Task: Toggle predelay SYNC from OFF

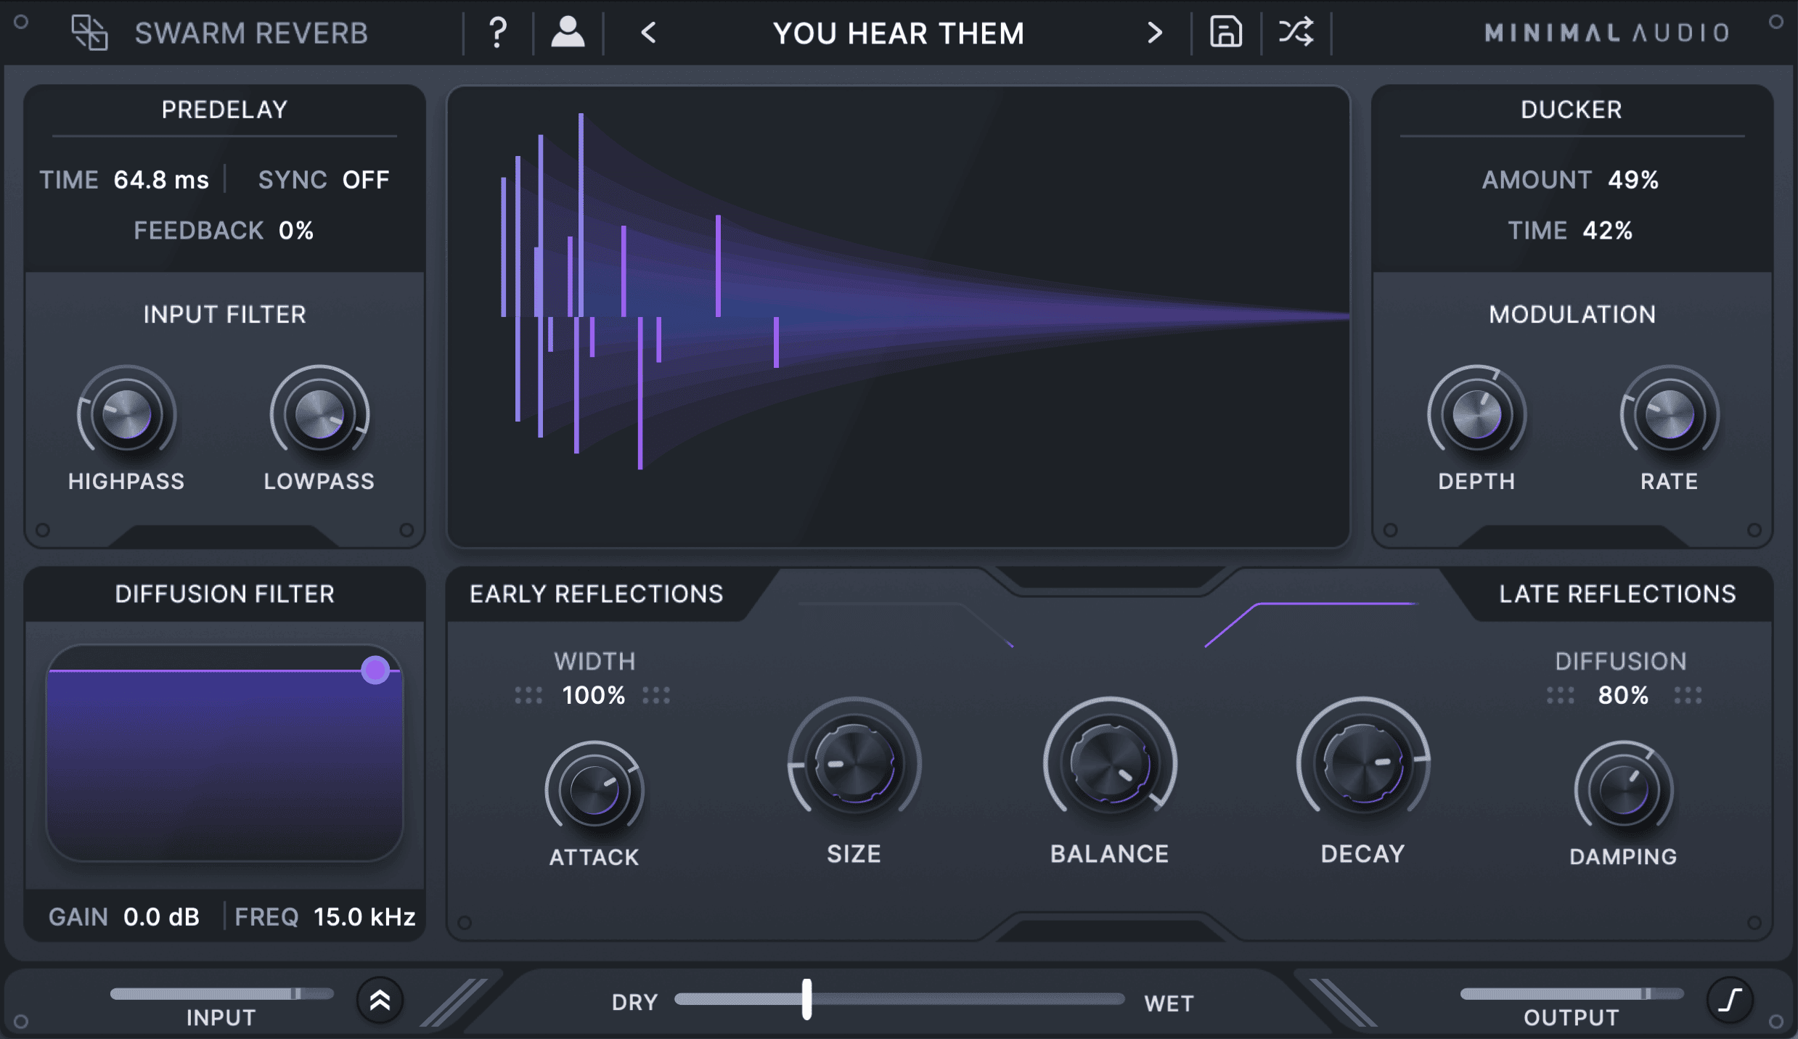Action: [x=365, y=179]
